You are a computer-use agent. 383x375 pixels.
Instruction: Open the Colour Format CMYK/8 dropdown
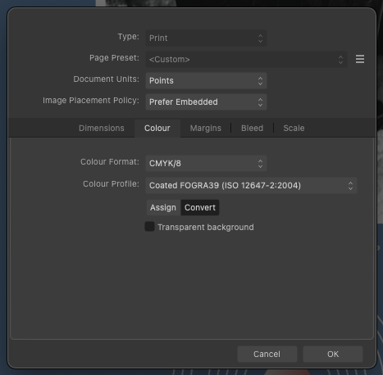click(206, 164)
